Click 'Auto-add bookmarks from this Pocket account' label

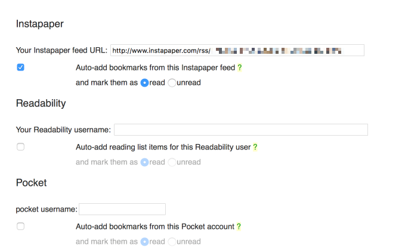tap(155, 227)
